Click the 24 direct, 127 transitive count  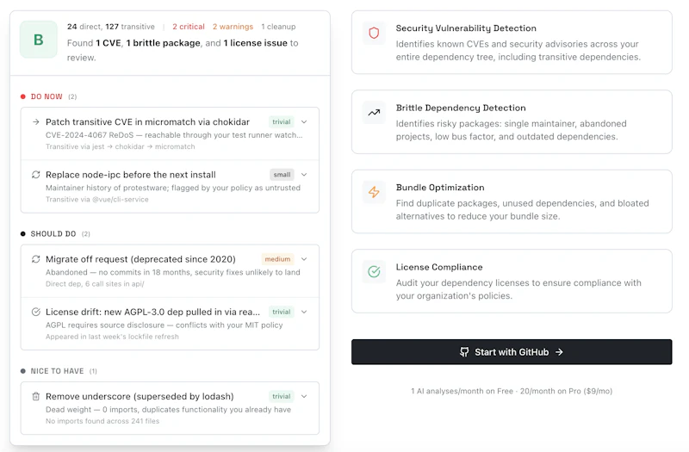coord(111,27)
